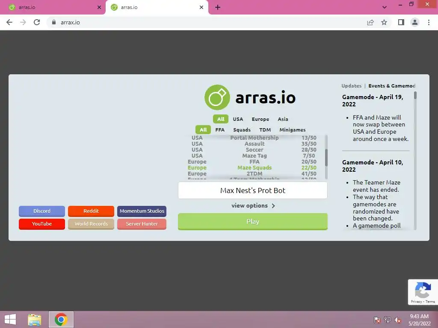Click the network tray icon
The width and height of the screenshot is (438, 328).
388,319
